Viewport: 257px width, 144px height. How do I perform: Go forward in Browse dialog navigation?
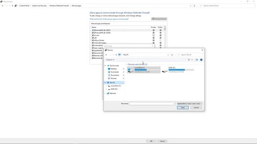(x=110, y=55)
